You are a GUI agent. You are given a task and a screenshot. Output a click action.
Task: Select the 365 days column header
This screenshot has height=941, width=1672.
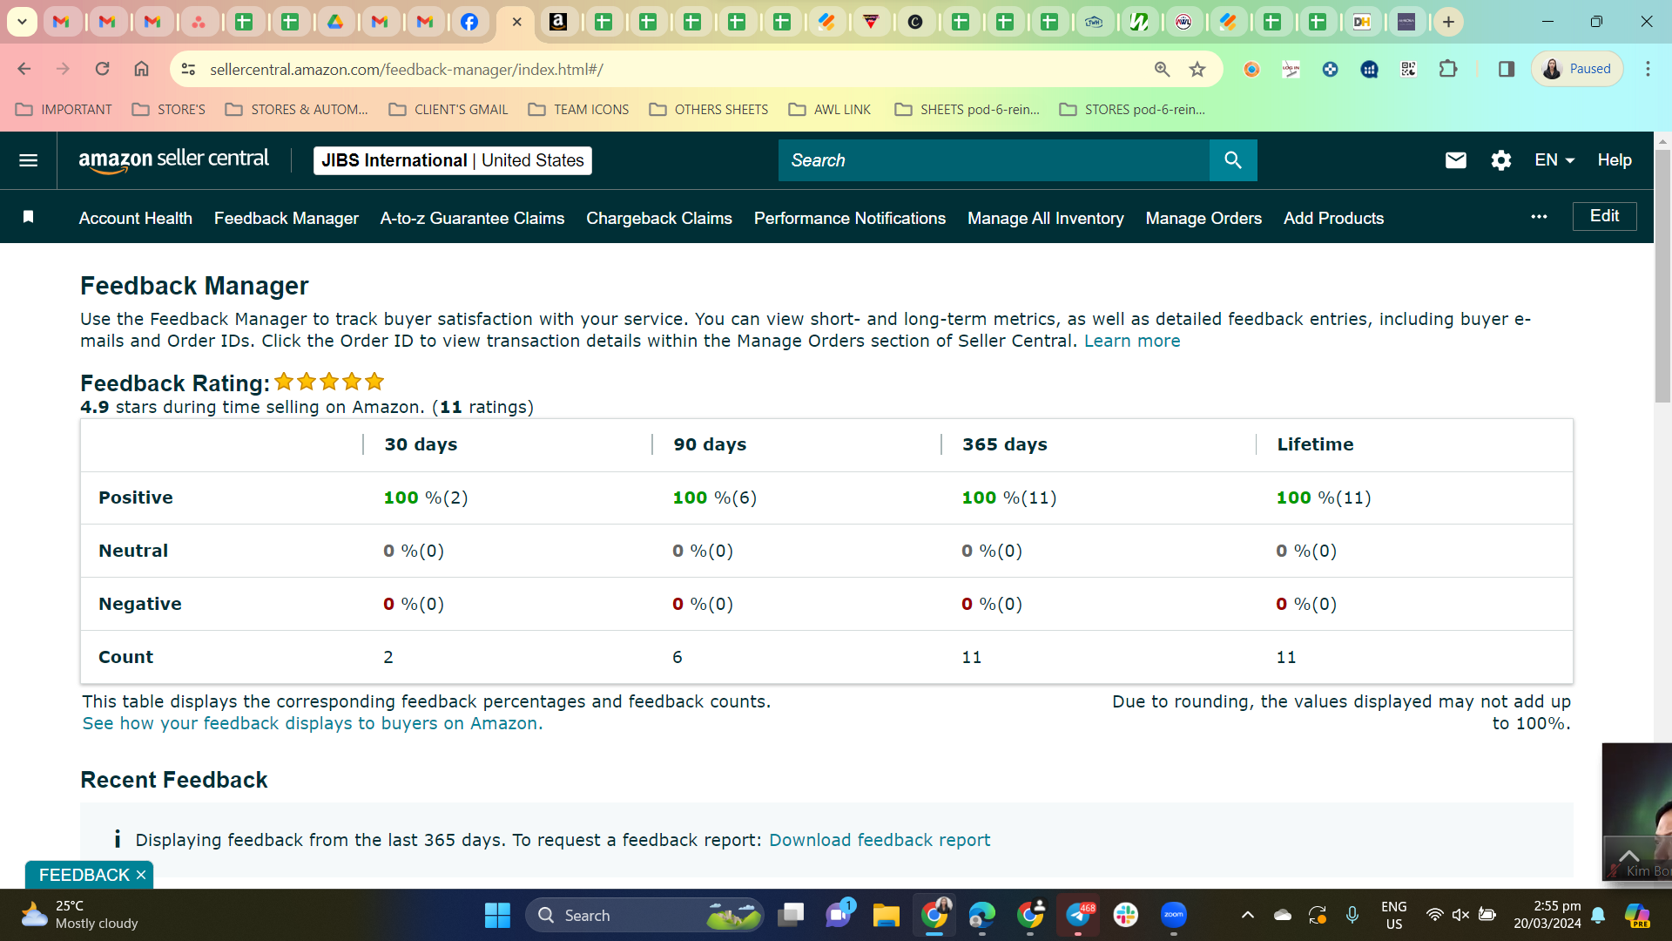(1005, 444)
